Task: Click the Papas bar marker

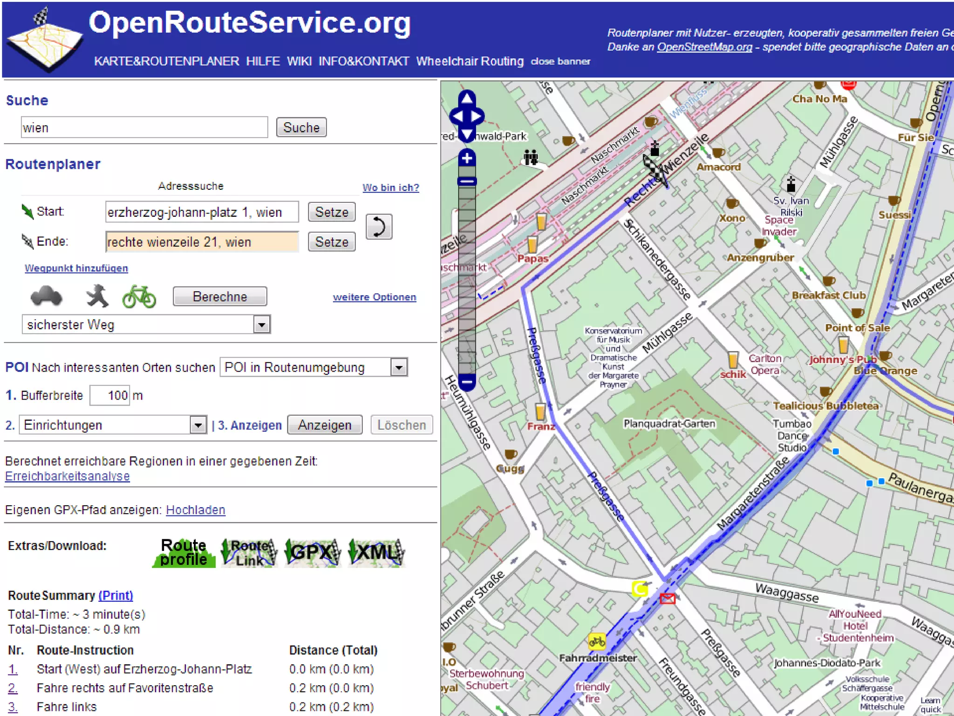Action: (532, 244)
